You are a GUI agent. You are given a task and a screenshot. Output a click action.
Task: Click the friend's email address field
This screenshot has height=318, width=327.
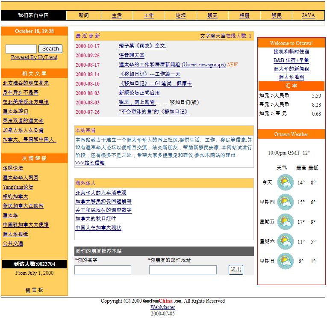(x=183, y=270)
